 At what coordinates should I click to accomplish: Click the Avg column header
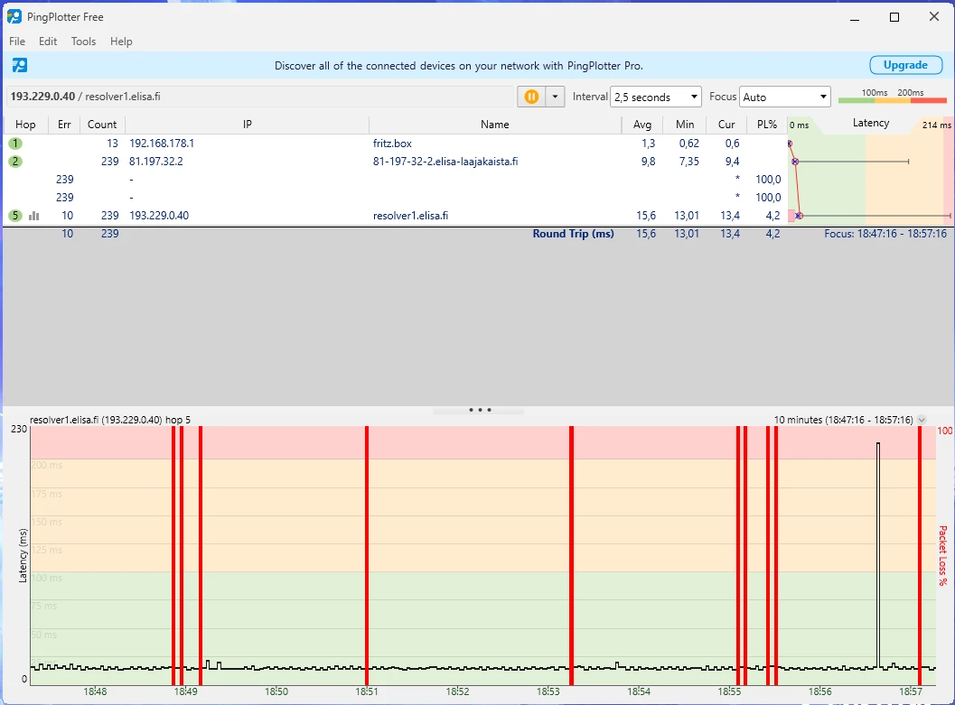point(642,124)
